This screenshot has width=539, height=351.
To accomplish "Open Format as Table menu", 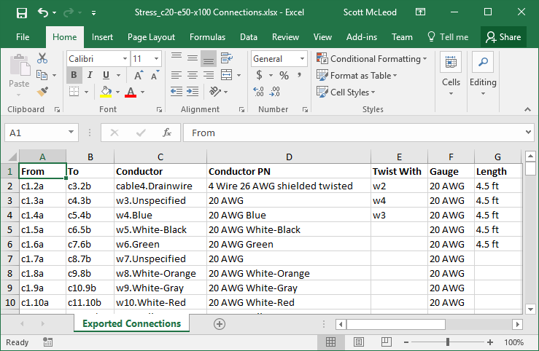I will pyautogui.click(x=357, y=75).
